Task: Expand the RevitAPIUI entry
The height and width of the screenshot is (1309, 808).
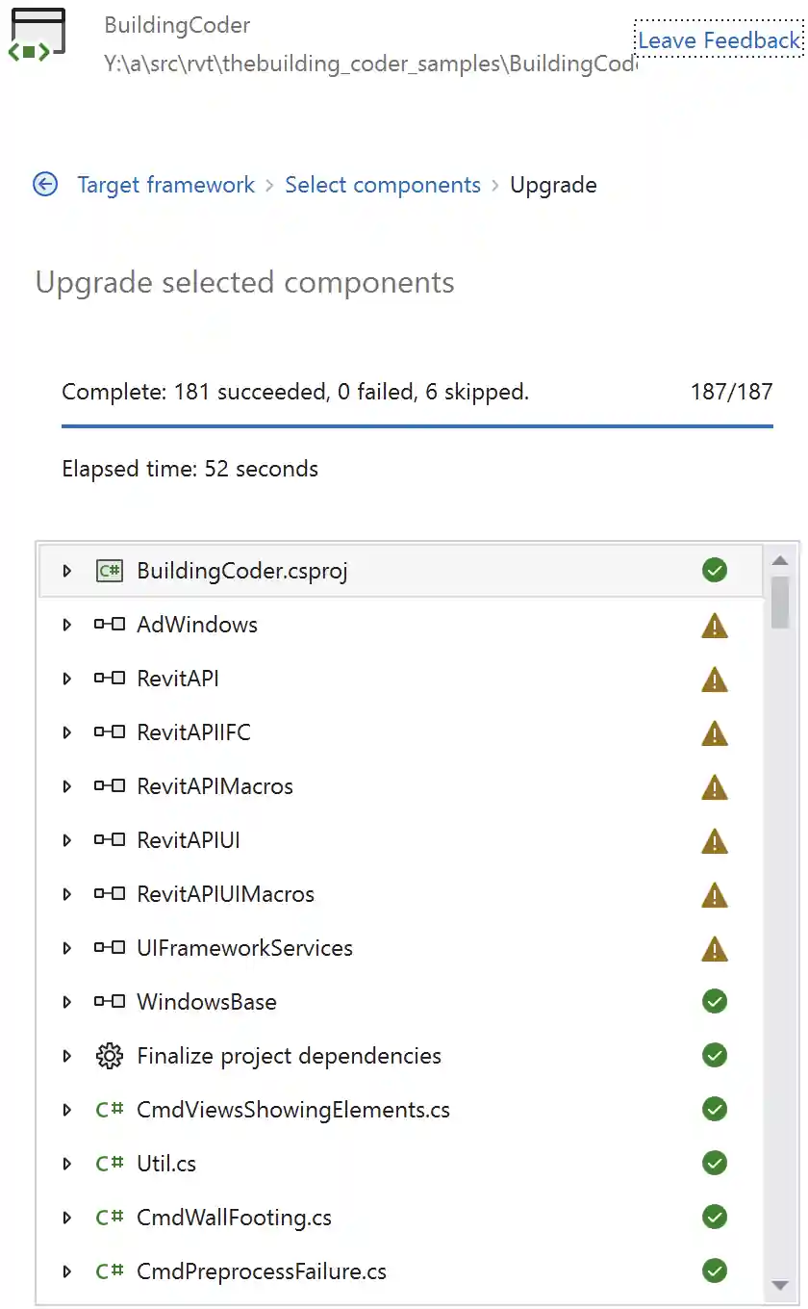Action: tap(65, 839)
